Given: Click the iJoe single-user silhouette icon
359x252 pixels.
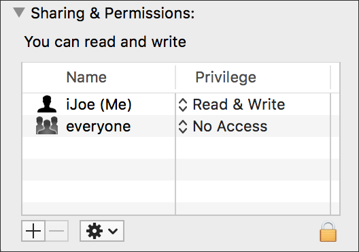Looking at the screenshot, I should 47,104.
